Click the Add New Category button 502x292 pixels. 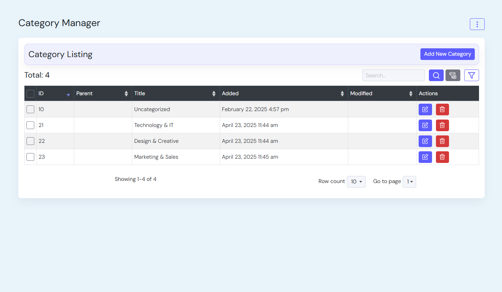coord(447,54)
